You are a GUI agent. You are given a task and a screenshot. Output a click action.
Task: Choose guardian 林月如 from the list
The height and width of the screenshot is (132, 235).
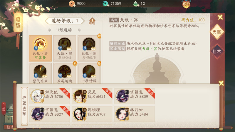[x=135, y=114]
